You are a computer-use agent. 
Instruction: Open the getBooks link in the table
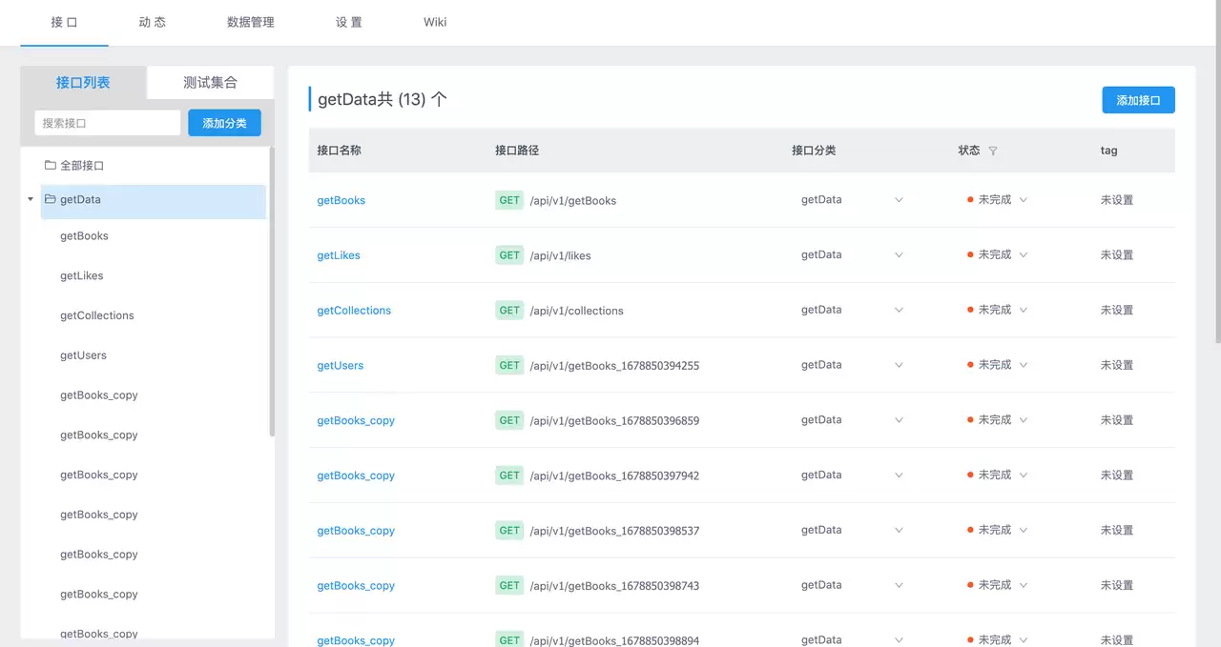point(341,200)
